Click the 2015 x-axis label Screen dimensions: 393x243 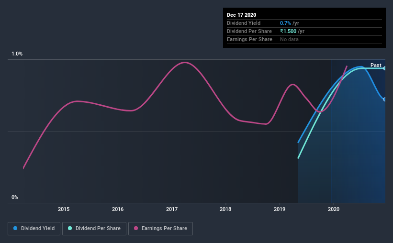click(x=64, y=209)
